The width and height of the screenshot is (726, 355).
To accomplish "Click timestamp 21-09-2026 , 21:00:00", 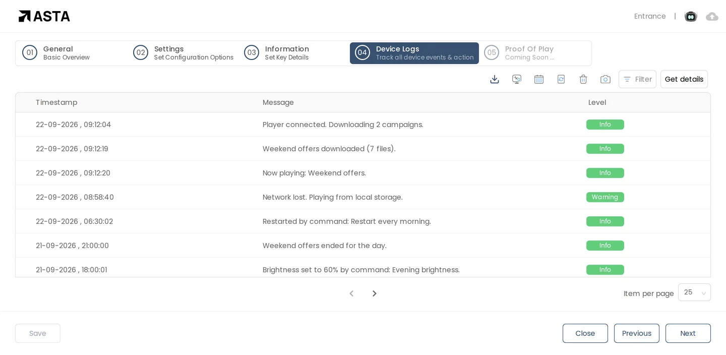I will [72, 246].
